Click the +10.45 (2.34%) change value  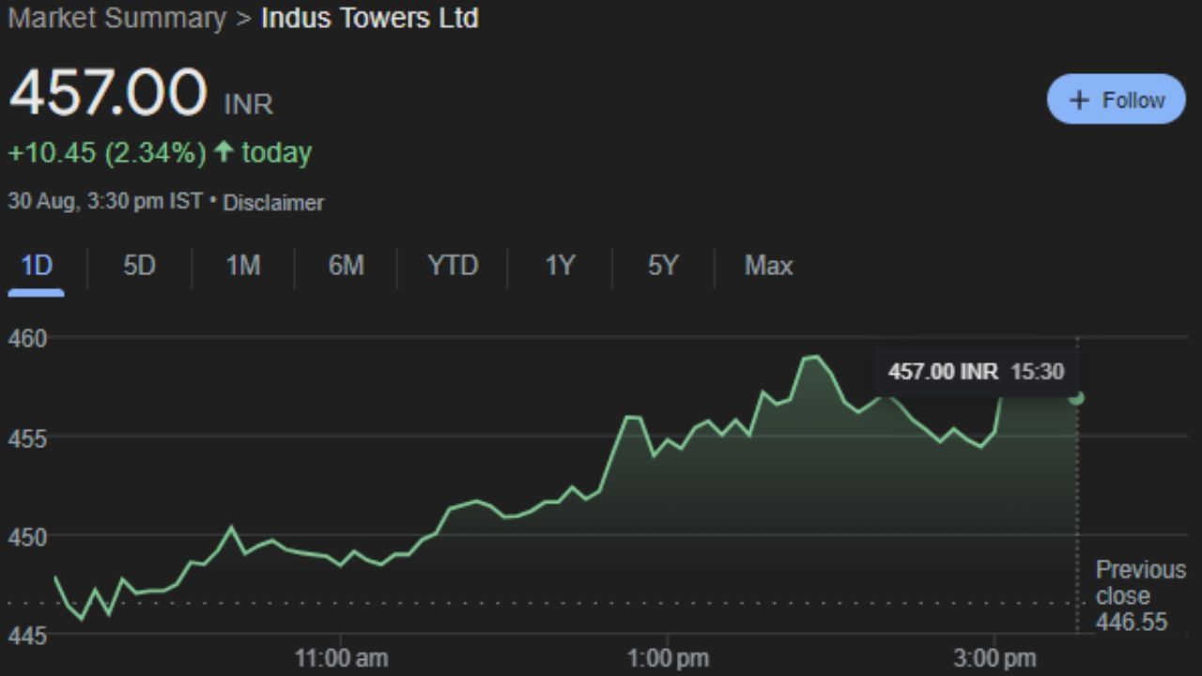point(106,152)
